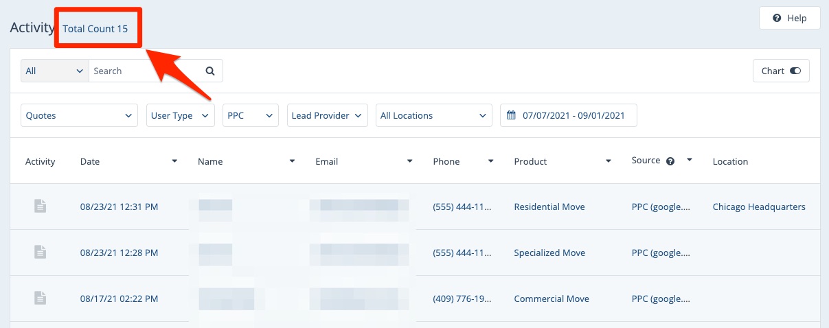The image size is (829, 328).
Task: Click the search magnifying glass icon
Action: [210, 71]
